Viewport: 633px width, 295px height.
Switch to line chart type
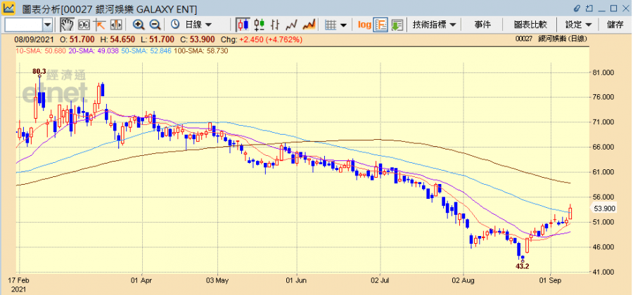[x=290, y=25]
